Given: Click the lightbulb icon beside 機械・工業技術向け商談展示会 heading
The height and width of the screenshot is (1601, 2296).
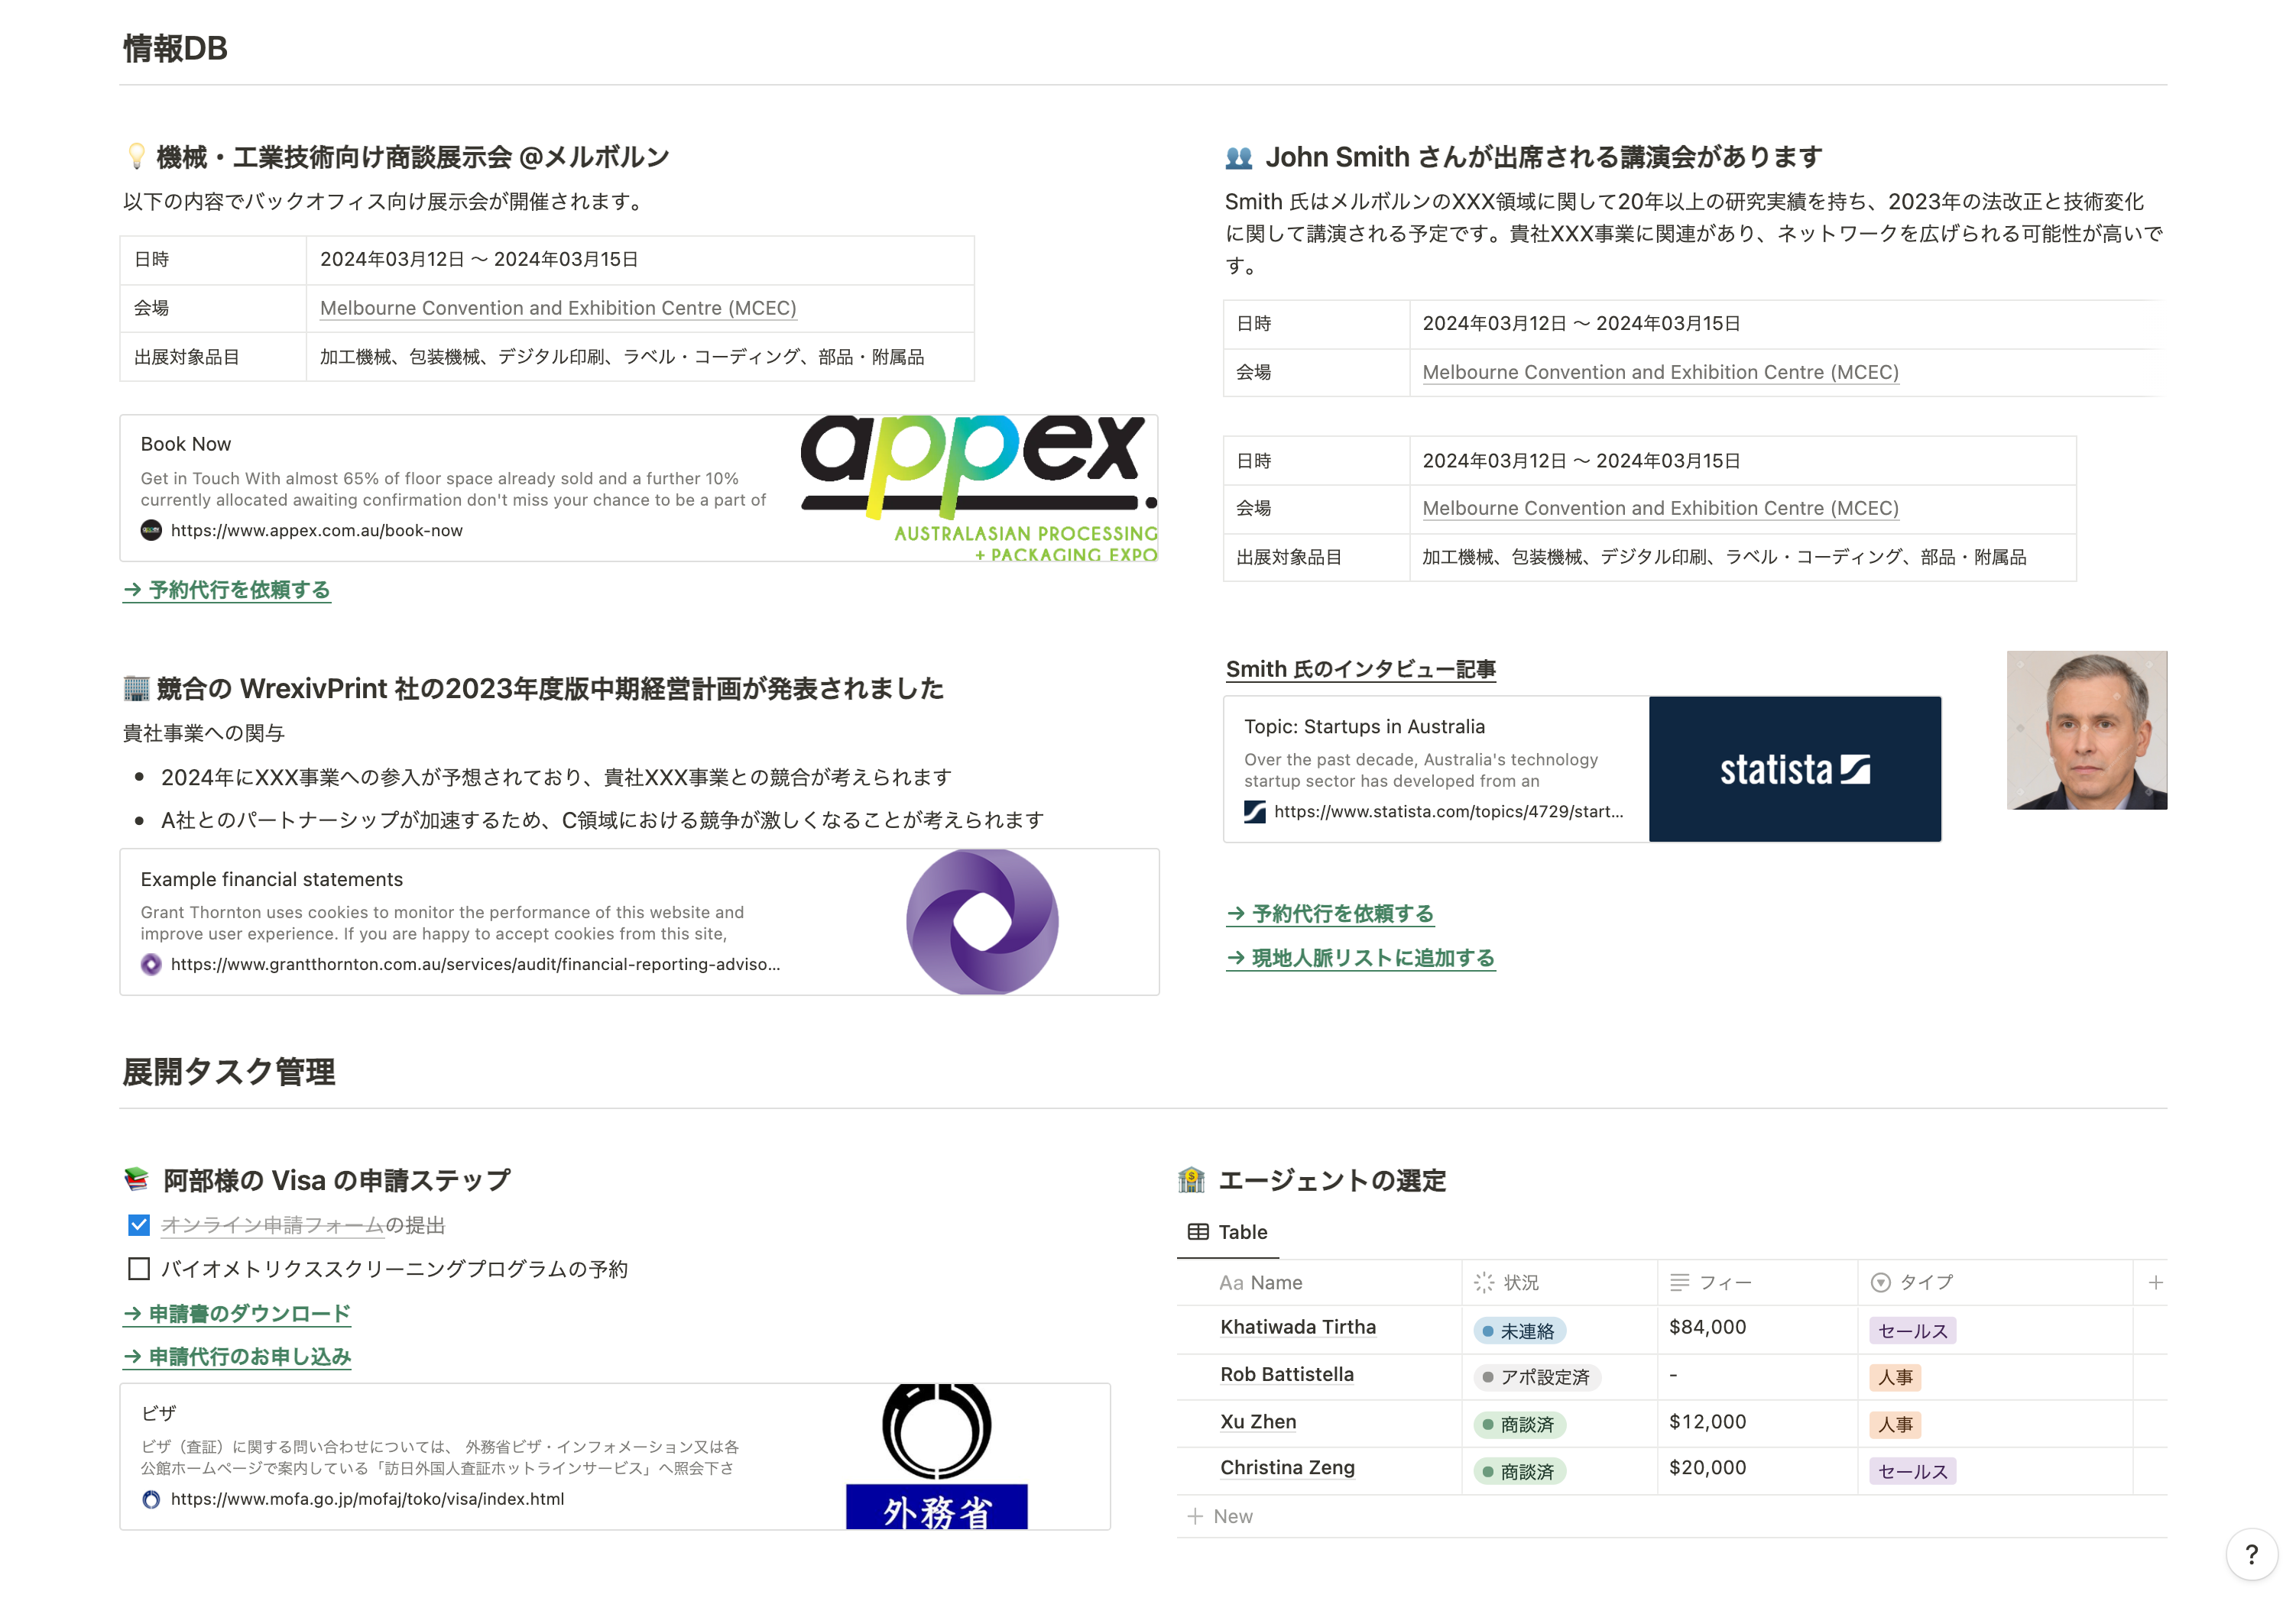Looking at the screenshot, I should 137,157.
